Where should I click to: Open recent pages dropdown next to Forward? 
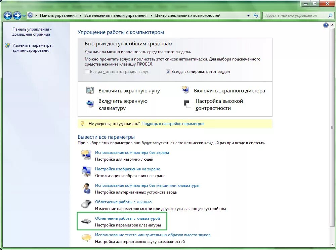click(x=24, y=16)
